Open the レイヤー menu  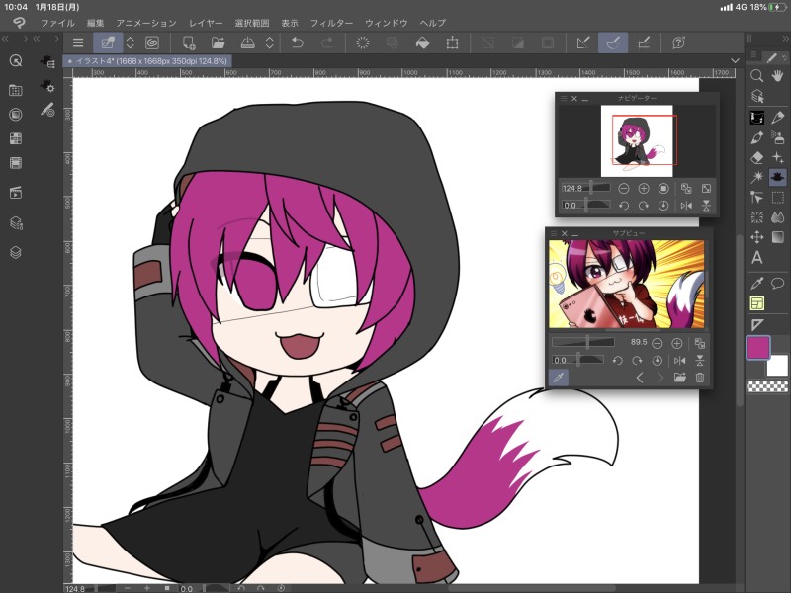coord(206,23)
